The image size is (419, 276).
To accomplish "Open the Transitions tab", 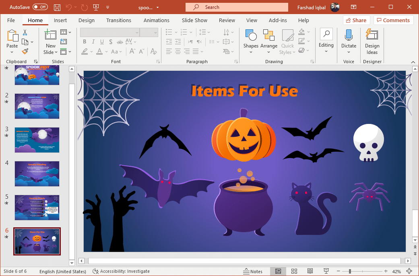I will pyautogui.click(x=118, y=21).
